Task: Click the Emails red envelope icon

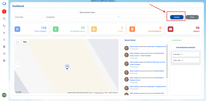Action: point(170,29)
